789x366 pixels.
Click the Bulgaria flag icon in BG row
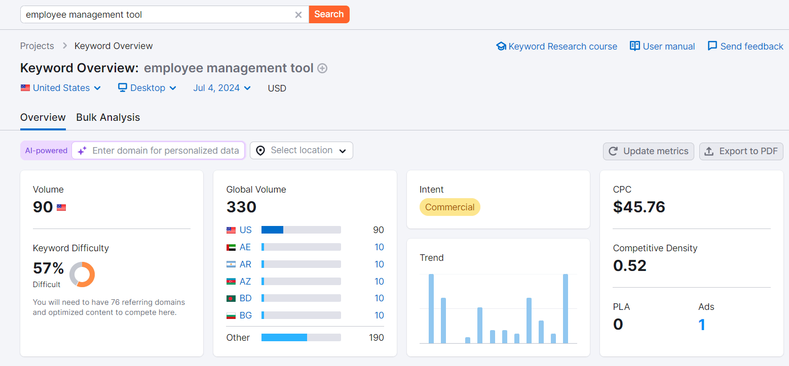point(231,316)
